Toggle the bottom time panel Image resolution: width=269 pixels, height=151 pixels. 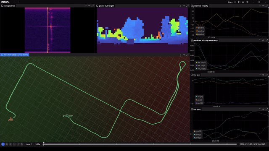(243, 2)
